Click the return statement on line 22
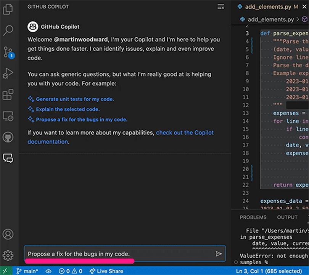Viewport: 309px width, 275px height. (291, 185)
